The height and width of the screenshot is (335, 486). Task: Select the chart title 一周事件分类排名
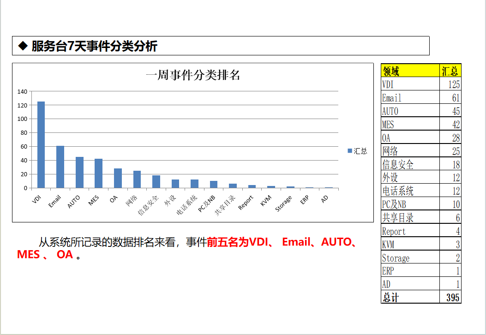[193, 75]
